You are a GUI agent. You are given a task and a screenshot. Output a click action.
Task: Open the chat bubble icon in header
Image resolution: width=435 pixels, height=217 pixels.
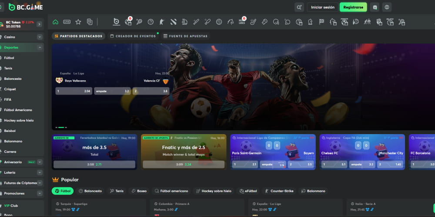(x=375, y=7)
